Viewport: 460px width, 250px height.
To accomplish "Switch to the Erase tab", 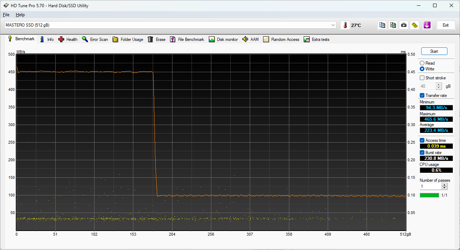I will [x=157, y=40].
